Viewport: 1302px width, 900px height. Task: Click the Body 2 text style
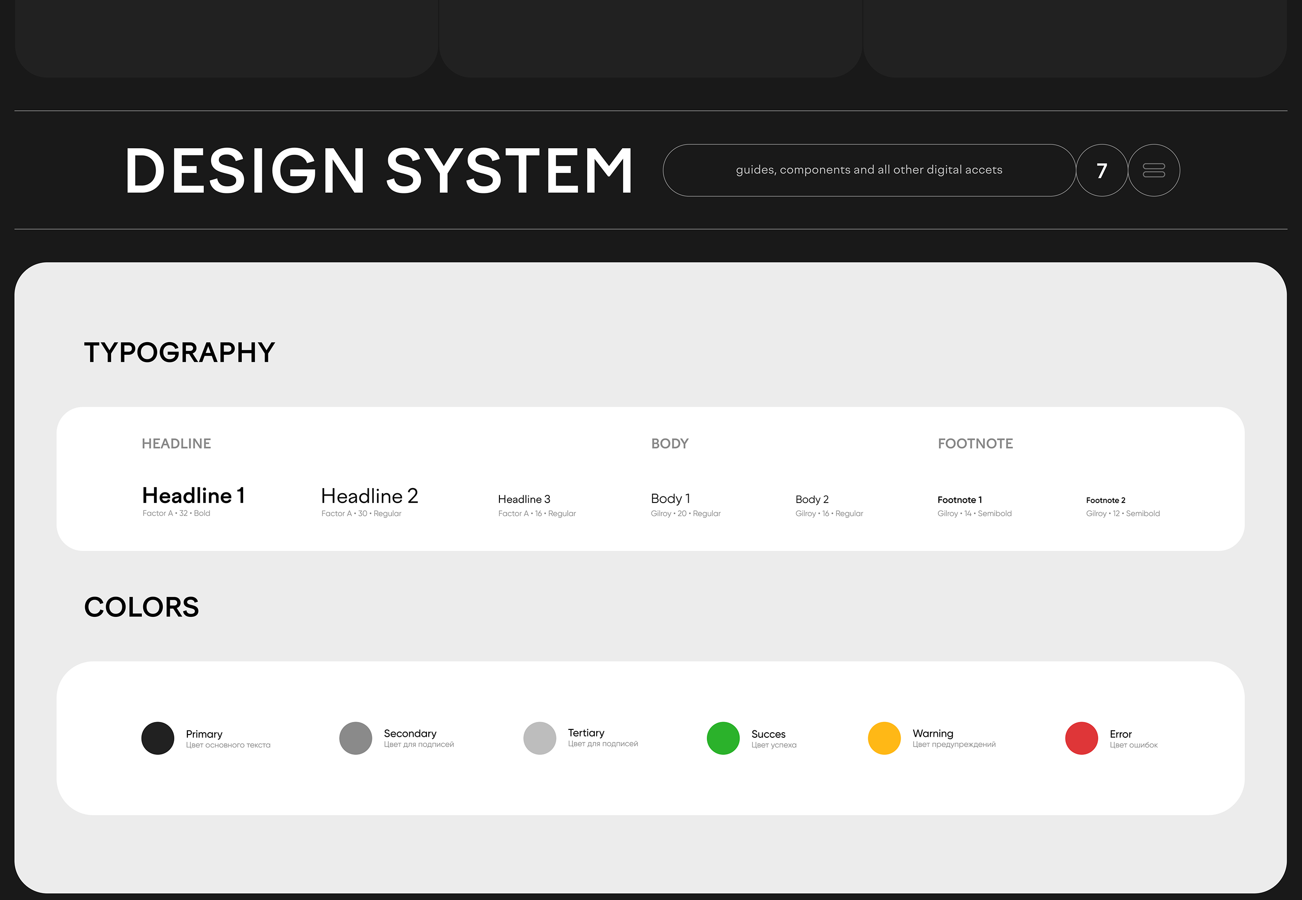pos(812,499)
